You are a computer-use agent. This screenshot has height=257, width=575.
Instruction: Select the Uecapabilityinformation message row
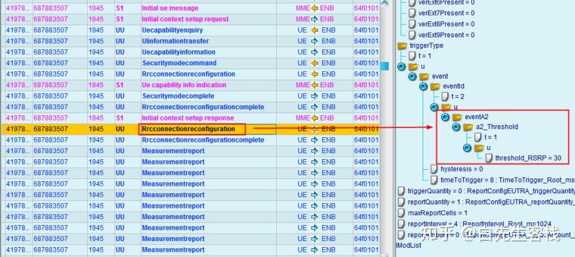click(190, 52)
